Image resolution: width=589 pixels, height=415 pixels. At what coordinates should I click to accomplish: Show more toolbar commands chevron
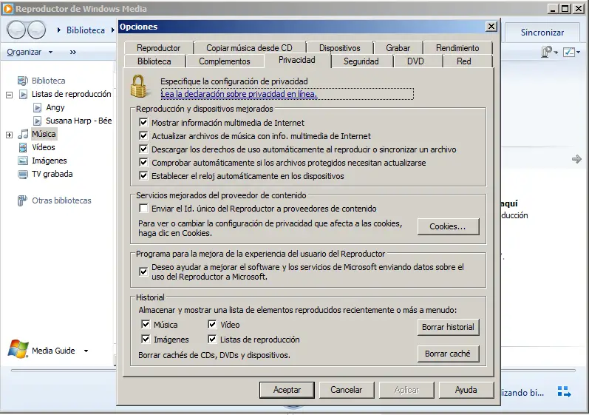tap(73, 53)
